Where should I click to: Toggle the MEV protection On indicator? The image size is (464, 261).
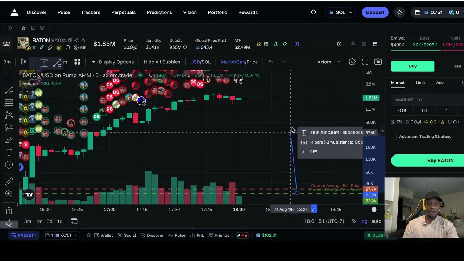[x=453, y=122]
